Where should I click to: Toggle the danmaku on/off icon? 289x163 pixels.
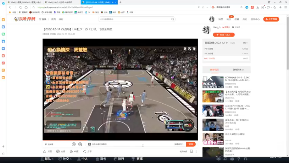pyautogui.click(x=74, y=144)
